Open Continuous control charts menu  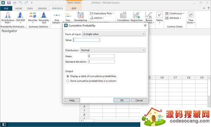[x=175, y=13]
